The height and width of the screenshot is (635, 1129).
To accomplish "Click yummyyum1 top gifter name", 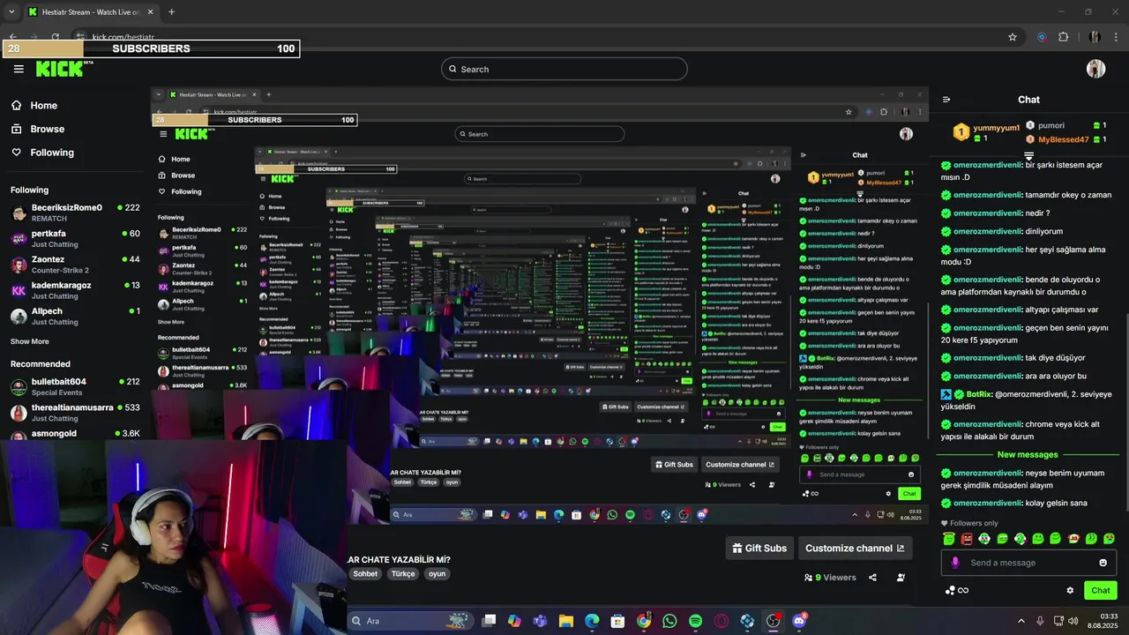I will point(996,128).
